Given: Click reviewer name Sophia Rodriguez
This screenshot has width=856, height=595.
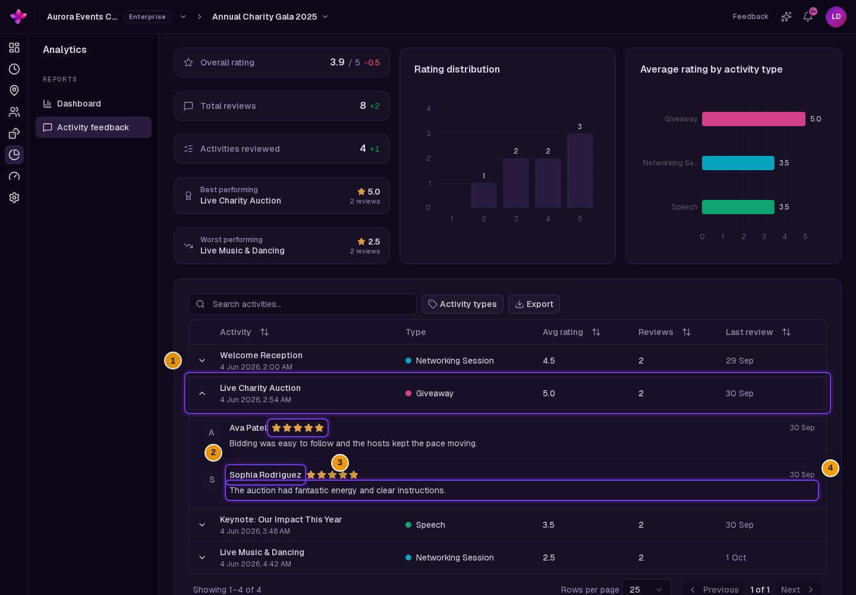Looking at the screenshot, I should coord(265,475).
